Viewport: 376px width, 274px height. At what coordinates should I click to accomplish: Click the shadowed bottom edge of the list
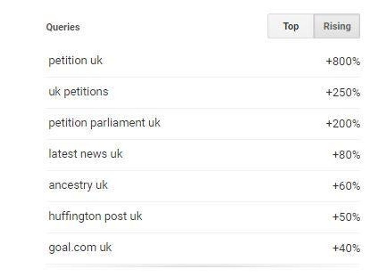click(203, 265)
